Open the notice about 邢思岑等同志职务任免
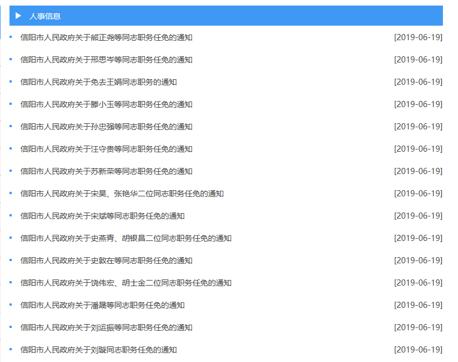Screen dimensions: 458x362 pos(106,60)
